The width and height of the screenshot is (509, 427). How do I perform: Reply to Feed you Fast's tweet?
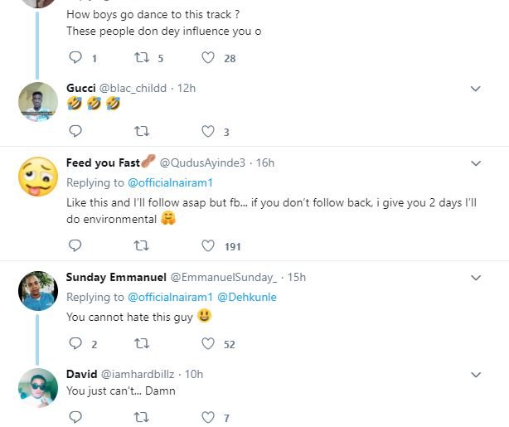pos(75,245)
